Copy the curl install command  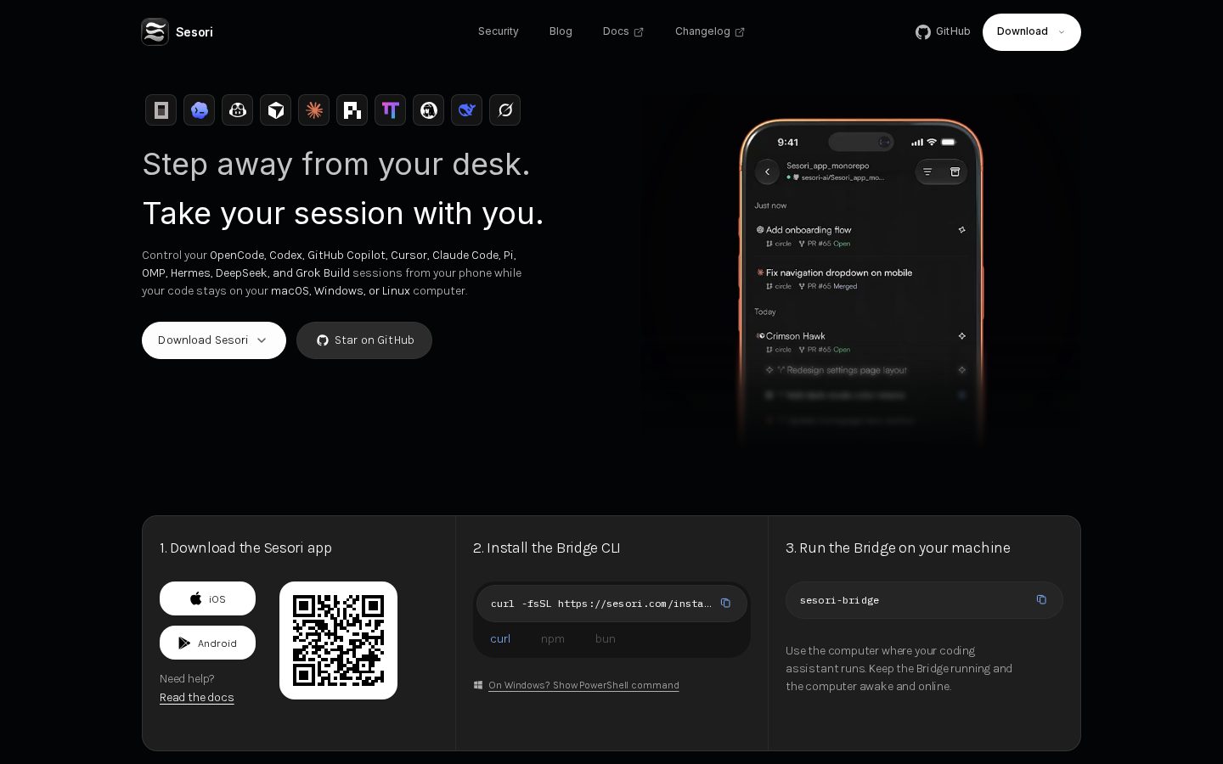coord(725,603)
